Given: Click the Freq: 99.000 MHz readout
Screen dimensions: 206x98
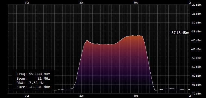Looking at the screenshot, I should 33,74.
